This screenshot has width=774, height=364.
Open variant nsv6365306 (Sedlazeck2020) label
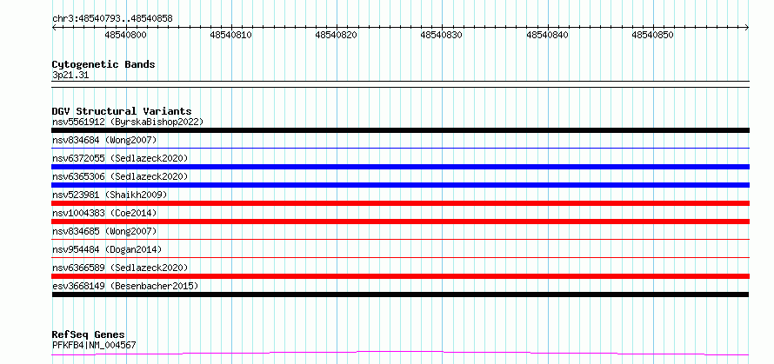pos(120,176)
